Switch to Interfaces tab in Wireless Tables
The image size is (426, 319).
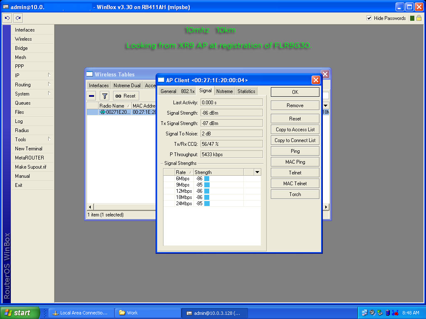pyautogui.click(x=99, y=86)
